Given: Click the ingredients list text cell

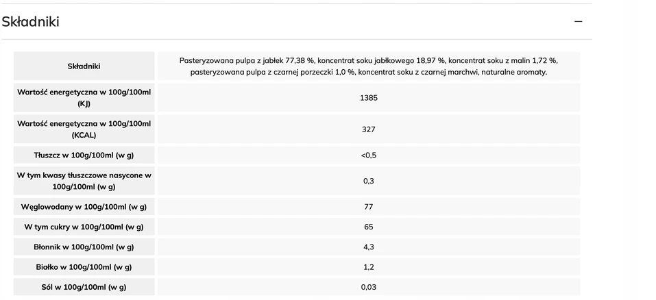Looking at the screenshot, I should (369, 66).
